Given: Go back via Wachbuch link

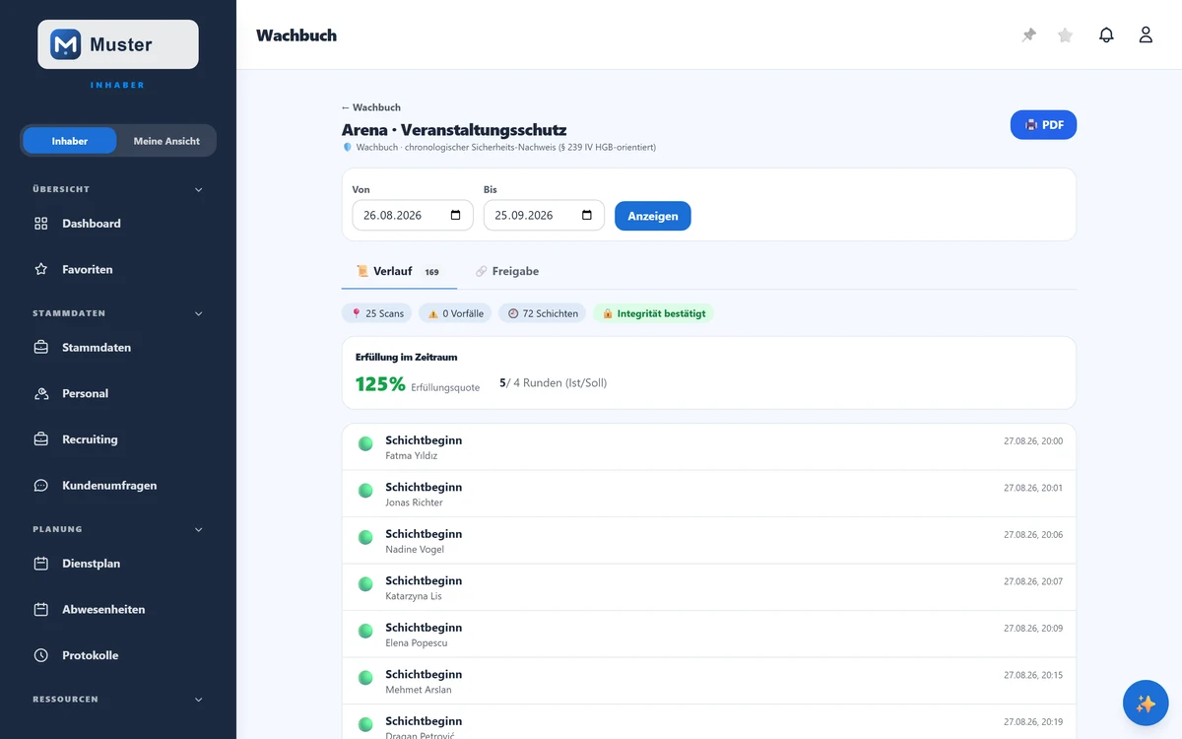Looking at the screenshot, I should (371, 107).
